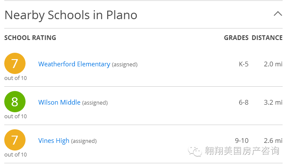
Task: Click the DISTANCE column header
Action: (x=267, y=38)
